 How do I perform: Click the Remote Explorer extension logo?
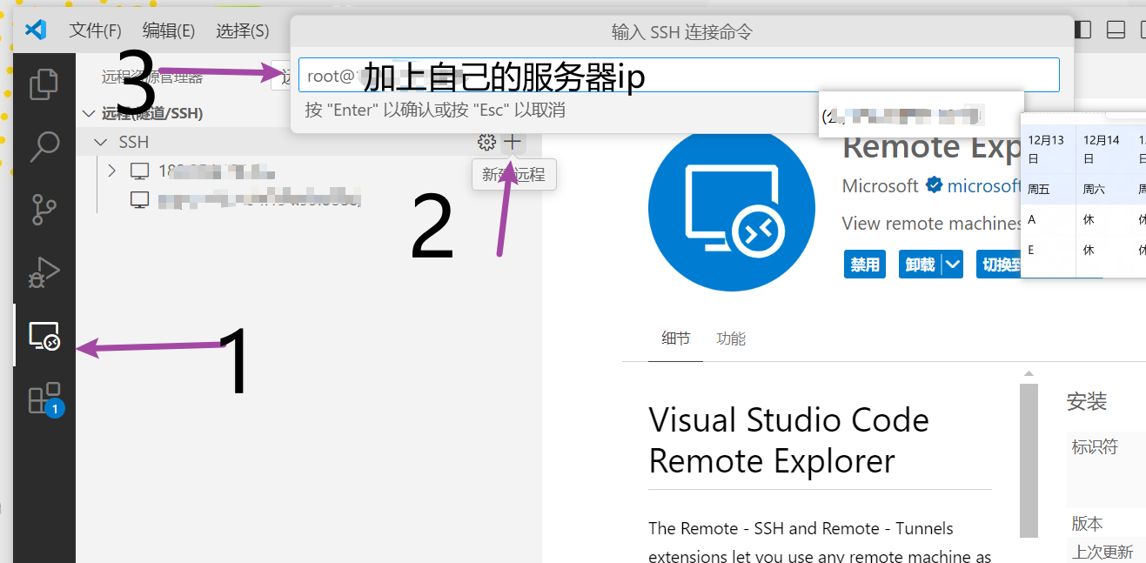click(x=732, y=209)
